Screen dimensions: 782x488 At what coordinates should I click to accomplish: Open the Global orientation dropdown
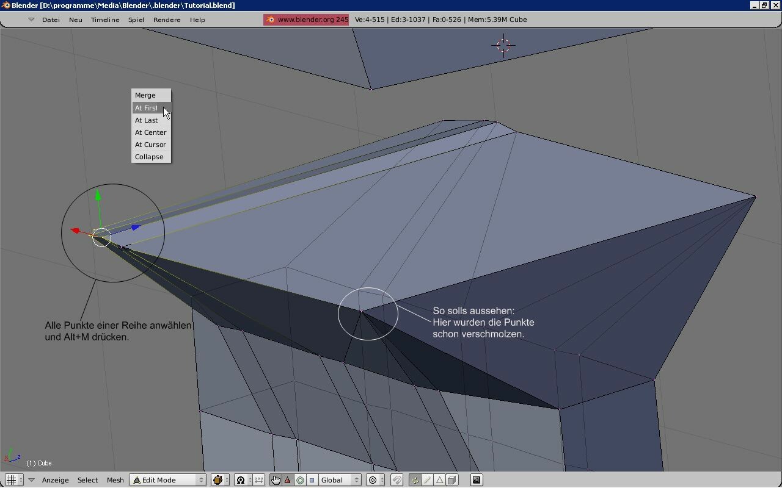tap(340, 480)
